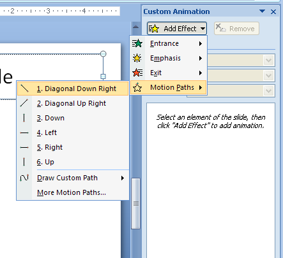Click the Draw Custom Path squiggle icon
The width and height of the screenshot is (283, 258).
[24, 178]
